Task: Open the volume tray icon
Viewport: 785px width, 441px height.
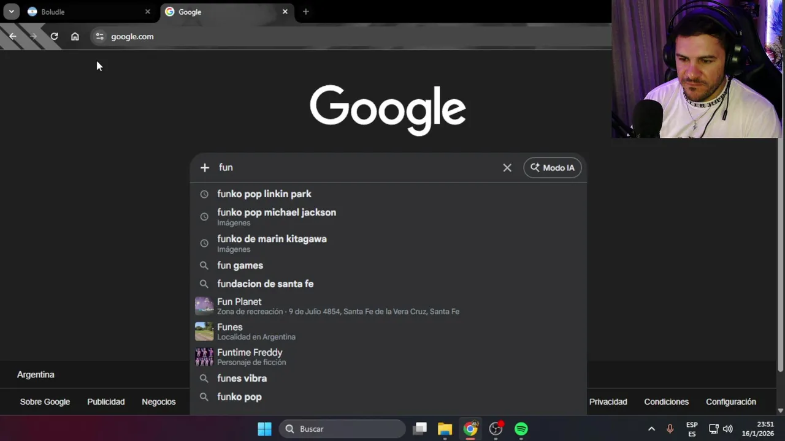Action: (x=728, y=429)
